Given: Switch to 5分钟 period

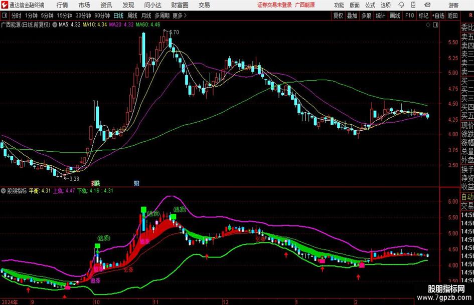Looking at the screenshot, I should [x=47, y=16].
